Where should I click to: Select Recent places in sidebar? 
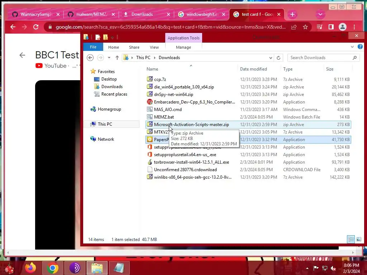pyautogui.click(x=114, y=94)
